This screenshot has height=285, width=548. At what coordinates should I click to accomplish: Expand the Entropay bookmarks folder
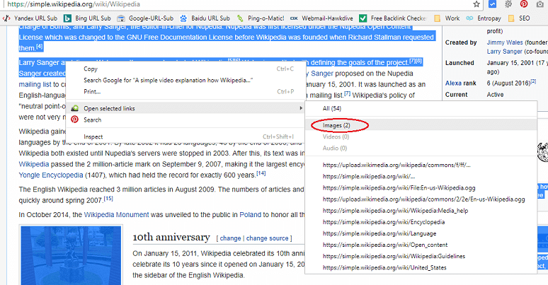click(489, 18)
